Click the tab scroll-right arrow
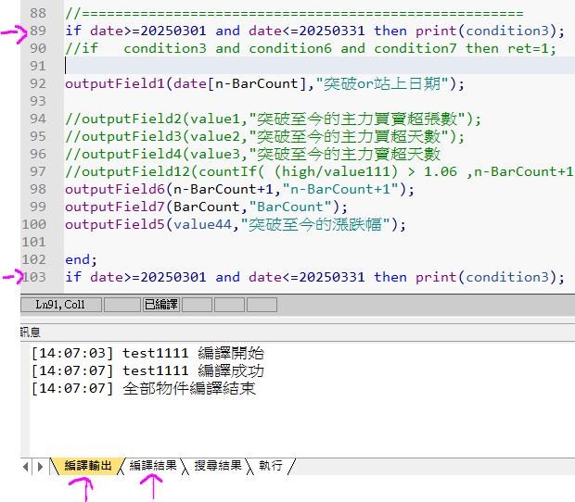This screenshot has width=575, height=502. [x=40, y=467]
